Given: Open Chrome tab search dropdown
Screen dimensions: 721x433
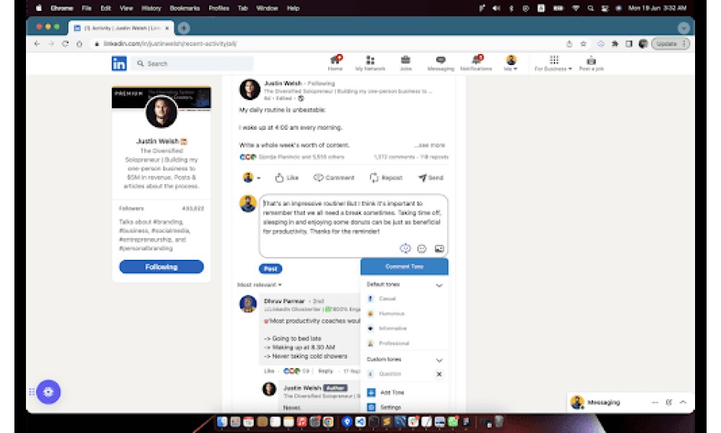Looking at the screenshot, I should point(684,28).
